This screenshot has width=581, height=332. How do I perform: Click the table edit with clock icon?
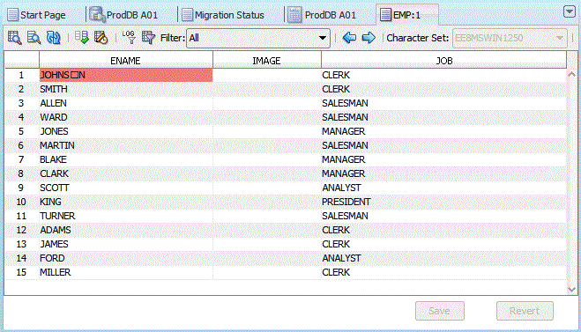(x=101, y=38)
